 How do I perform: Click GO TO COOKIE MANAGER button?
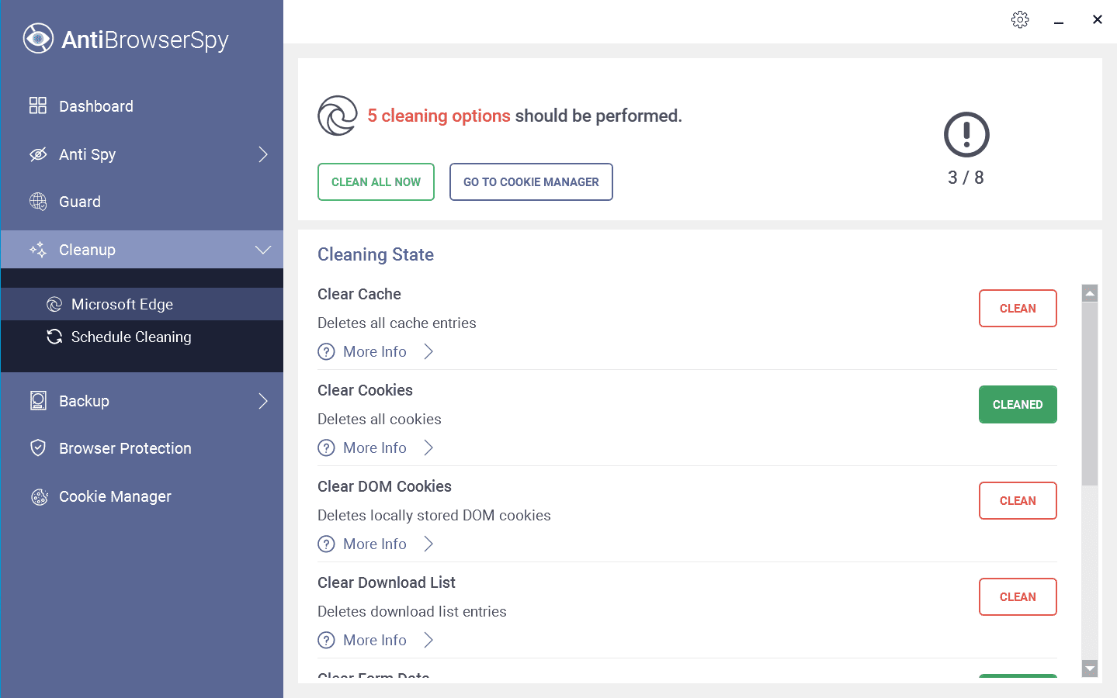tap(531, 182)
